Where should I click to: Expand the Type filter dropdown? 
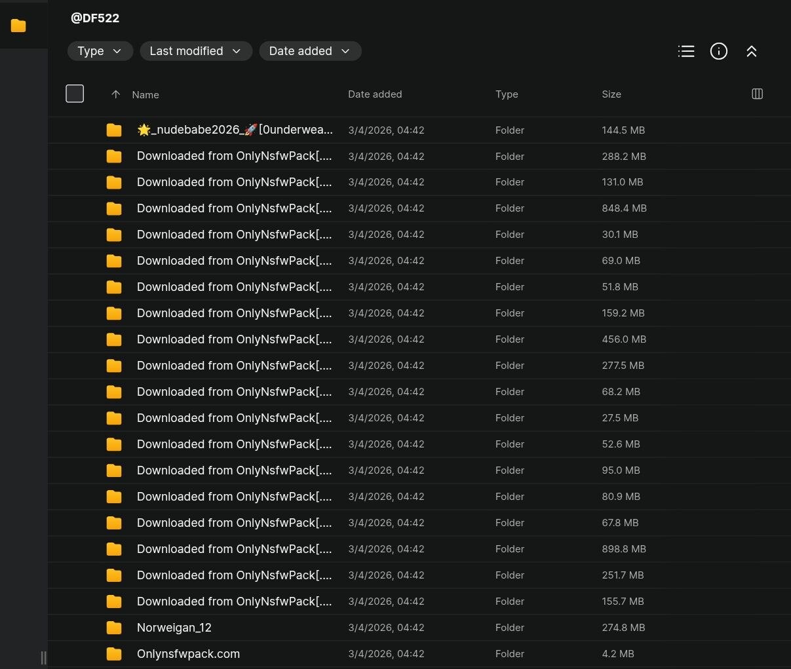click(100, 51)
